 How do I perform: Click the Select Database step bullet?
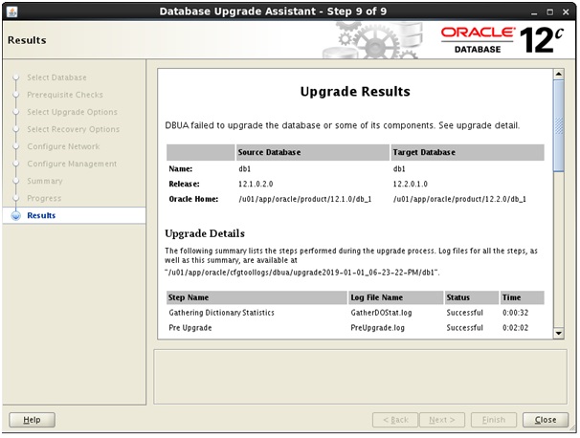coord(15,78)
